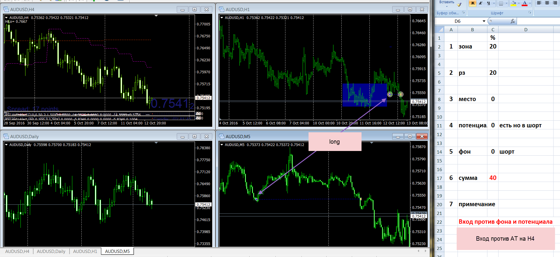Switch to the AUDUSD,M5 chart tab
The width and height of the screenshot is (560, 257).
click(117, 251)
